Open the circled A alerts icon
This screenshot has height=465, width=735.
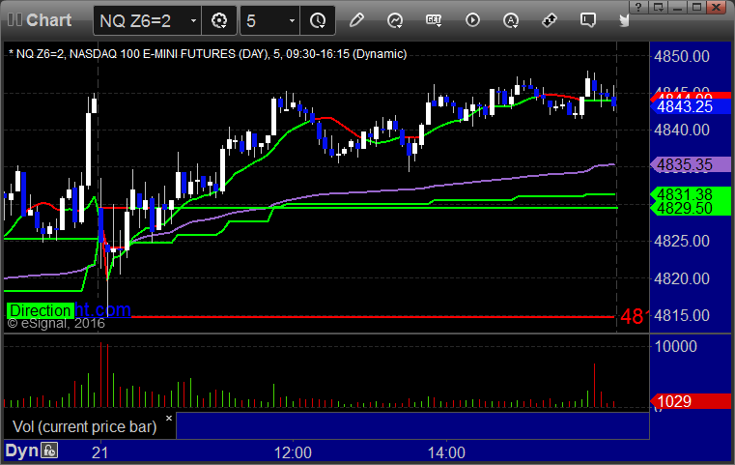coord(511,20)
